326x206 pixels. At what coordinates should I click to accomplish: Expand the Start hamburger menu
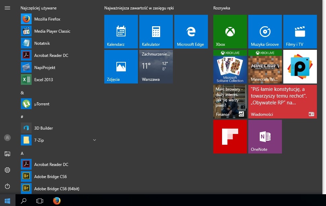coord(7,8)
